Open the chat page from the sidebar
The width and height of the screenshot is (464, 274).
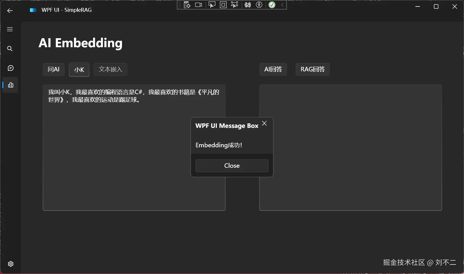click(x=10, y=68)
